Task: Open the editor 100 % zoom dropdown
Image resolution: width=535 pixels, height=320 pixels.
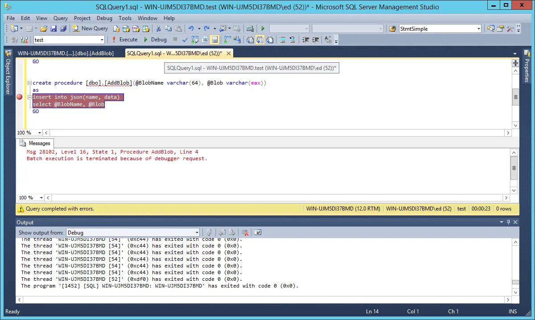Action: 39,133
